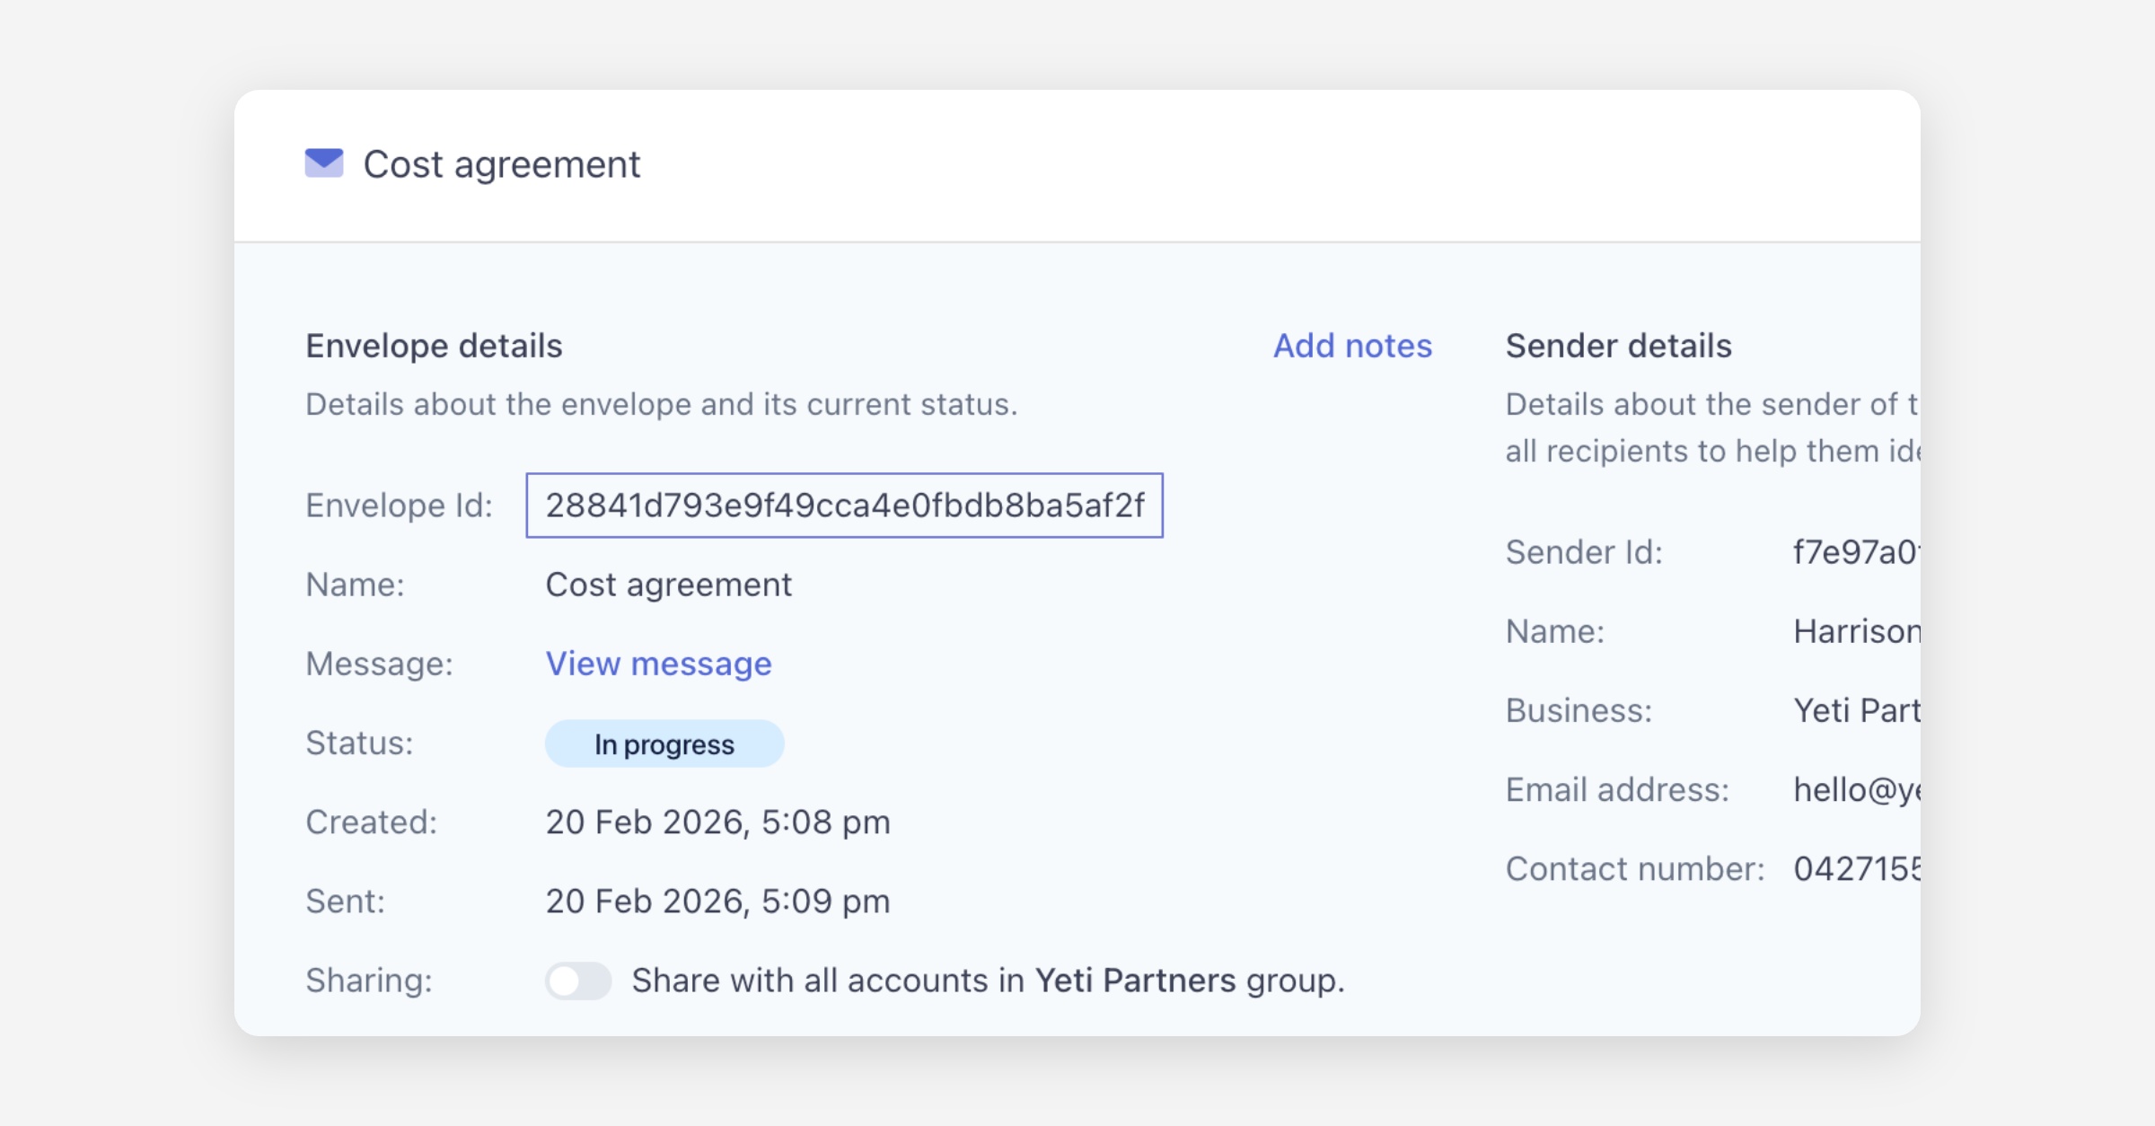Click the Add notes link
Image resolution: width=2155 pixels, height=1126 pixels.
click(1352, 346)
